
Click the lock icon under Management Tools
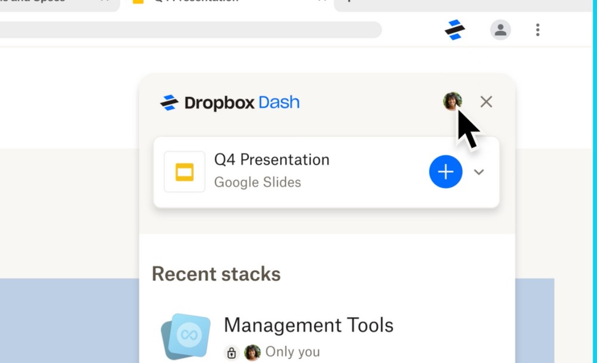click(x=232, y=353)
